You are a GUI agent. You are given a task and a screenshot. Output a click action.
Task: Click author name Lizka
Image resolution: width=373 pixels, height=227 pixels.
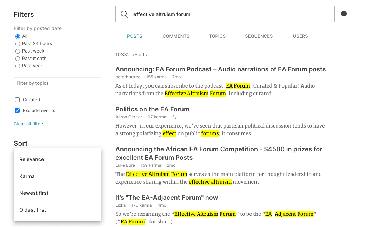tap(121, 205)
